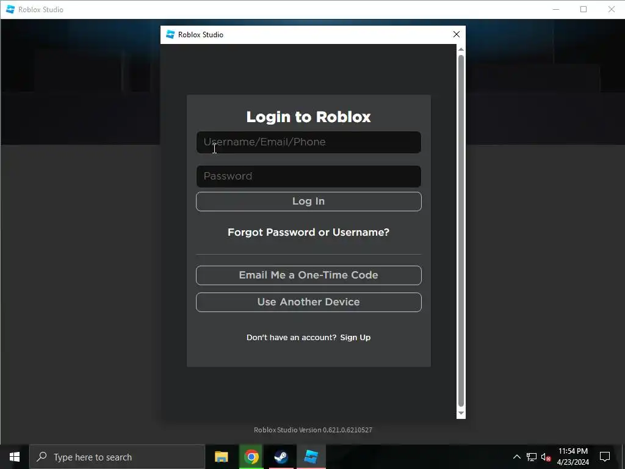Click the Username/Email/Phone input field
Screen dimensions: 625x469
point(308,142)
